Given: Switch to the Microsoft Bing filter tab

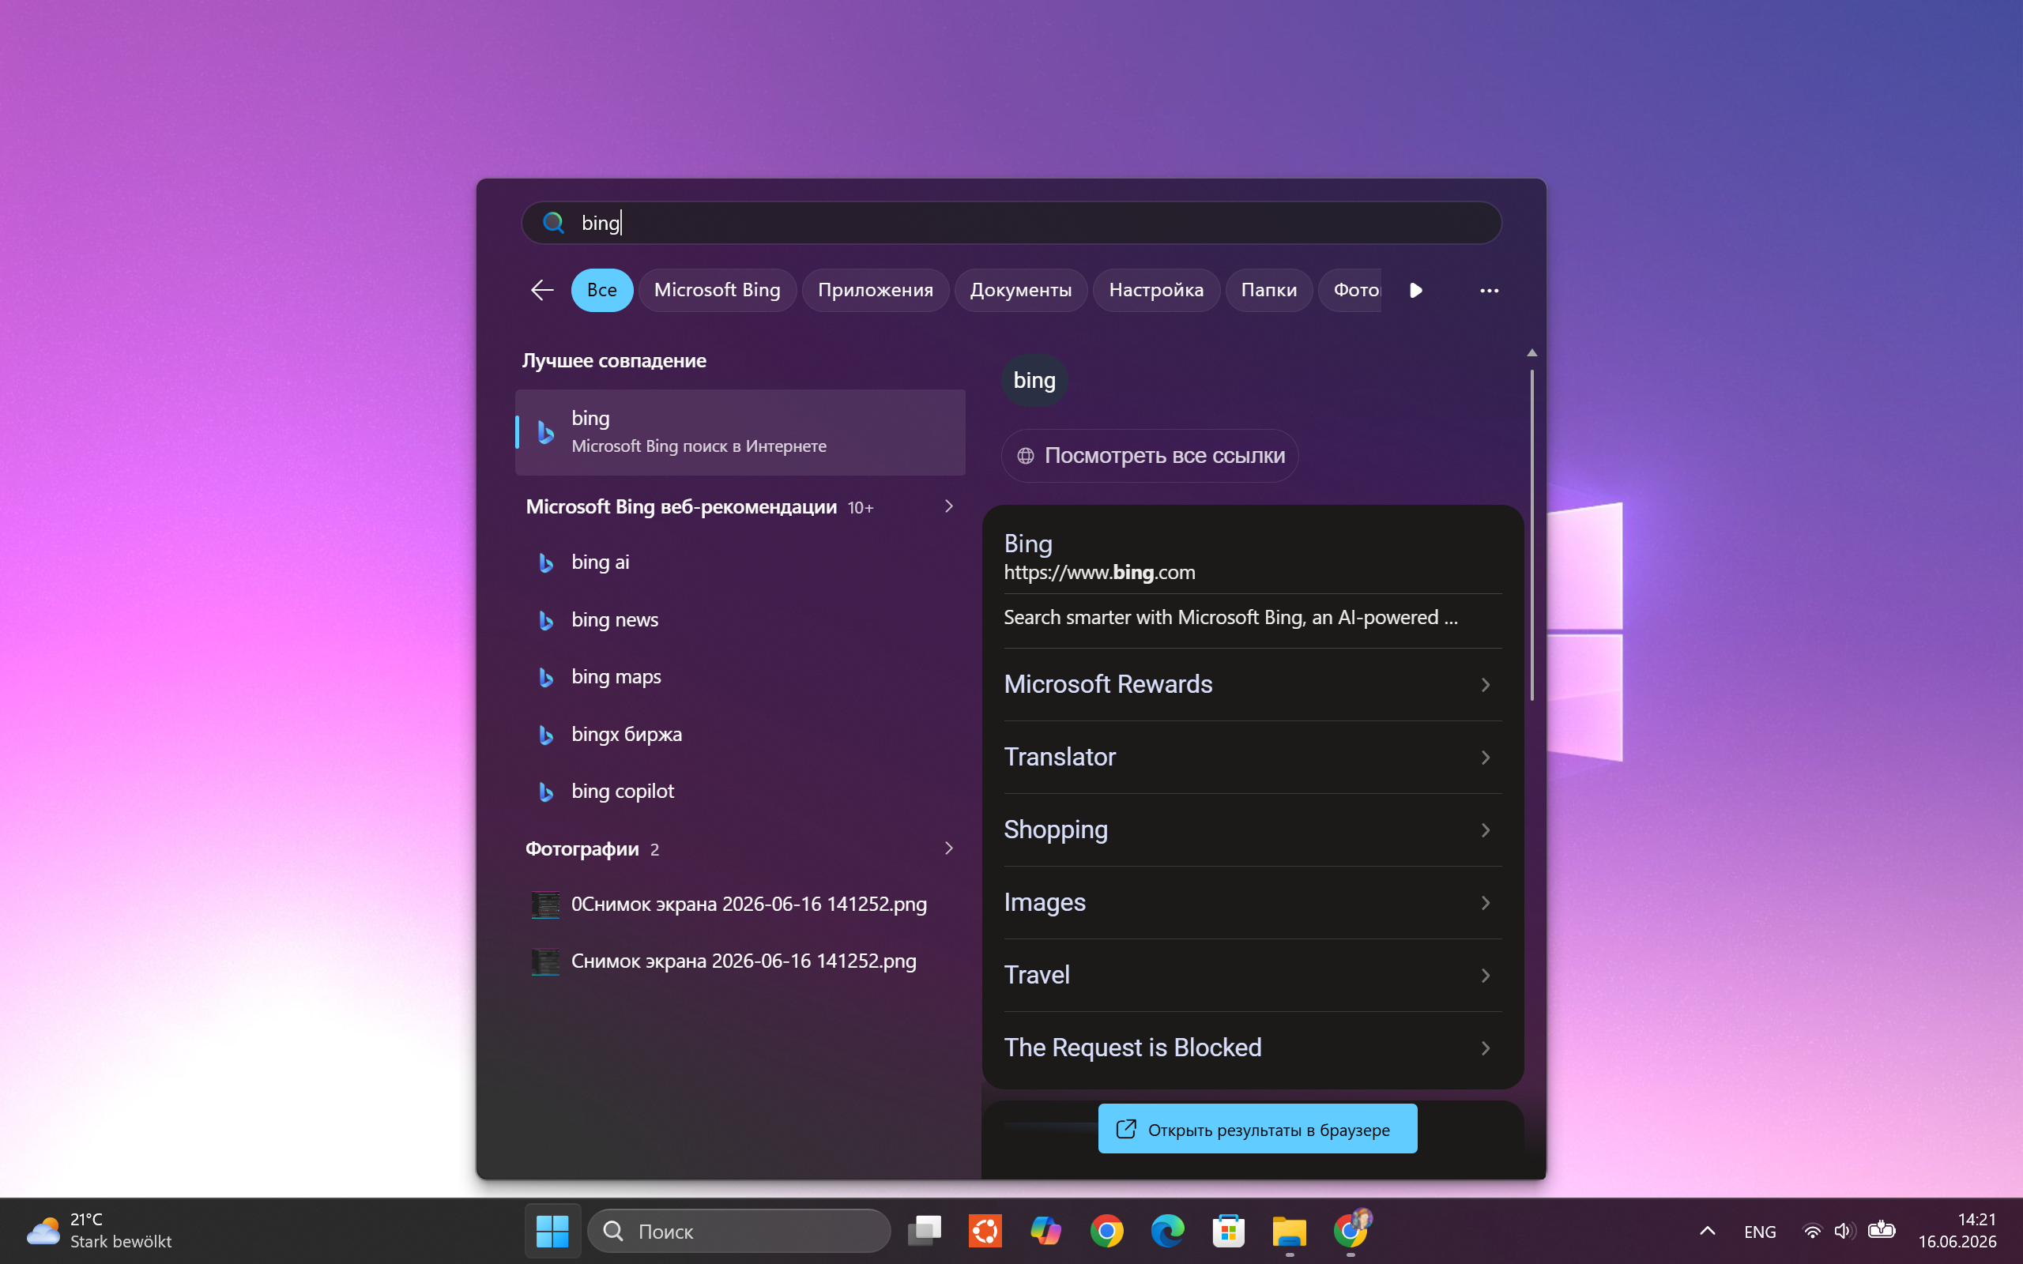Looking at the screenshot, I should point(718,290).
